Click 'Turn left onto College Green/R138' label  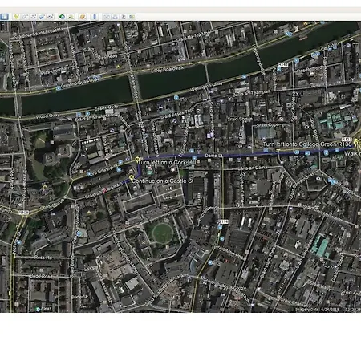point(307,144)
